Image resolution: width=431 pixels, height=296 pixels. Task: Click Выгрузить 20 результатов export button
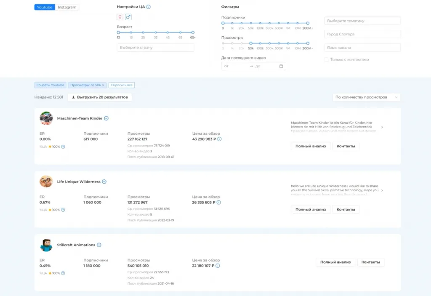[x=100, y=97]
